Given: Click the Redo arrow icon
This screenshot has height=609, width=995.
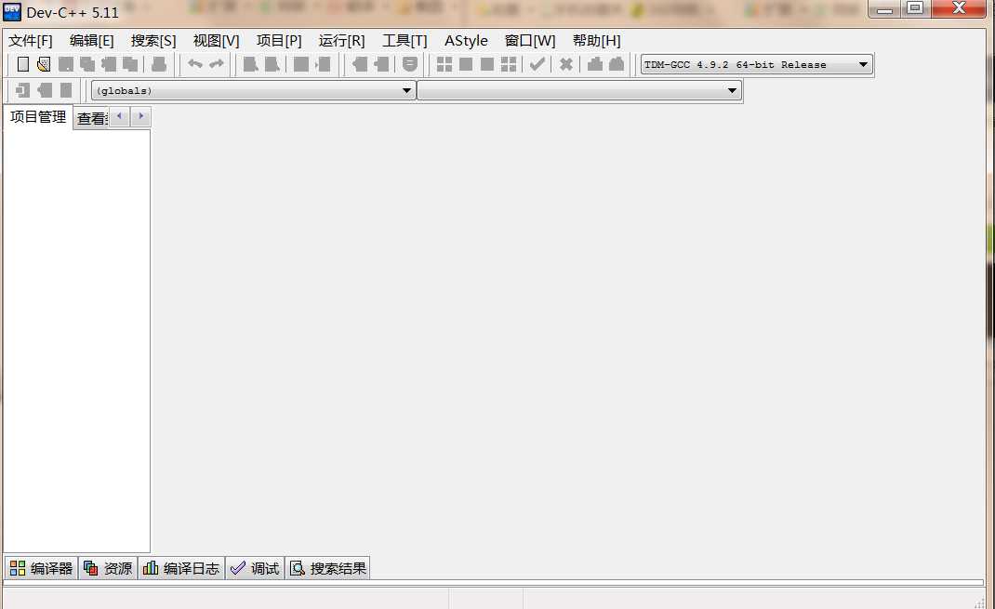Looking at the screenshot, I should (x=217, y=64).
